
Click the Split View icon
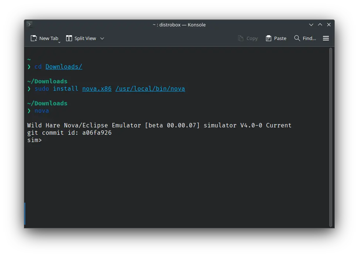tap(69, 38)
